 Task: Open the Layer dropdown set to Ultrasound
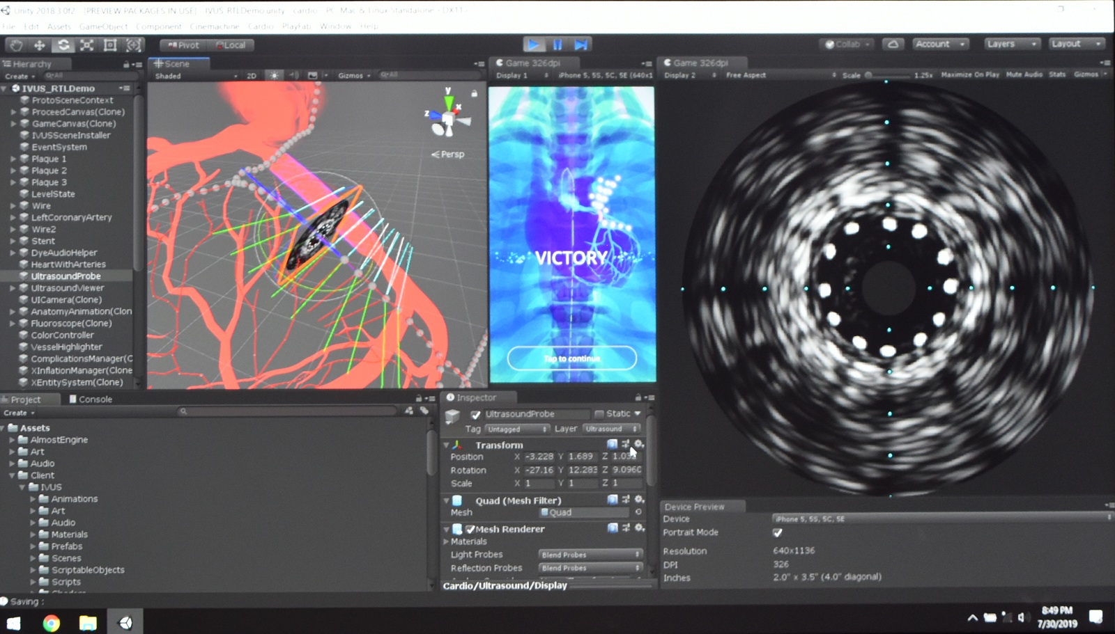tap(612, 429)
